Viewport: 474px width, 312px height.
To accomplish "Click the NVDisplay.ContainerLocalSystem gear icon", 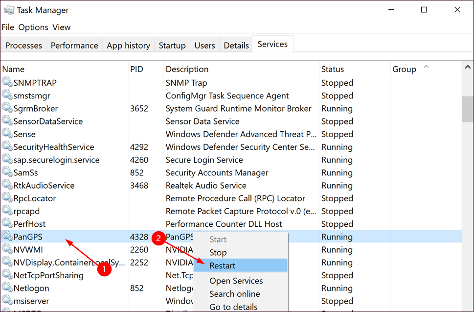I will [x=7, y=262].
